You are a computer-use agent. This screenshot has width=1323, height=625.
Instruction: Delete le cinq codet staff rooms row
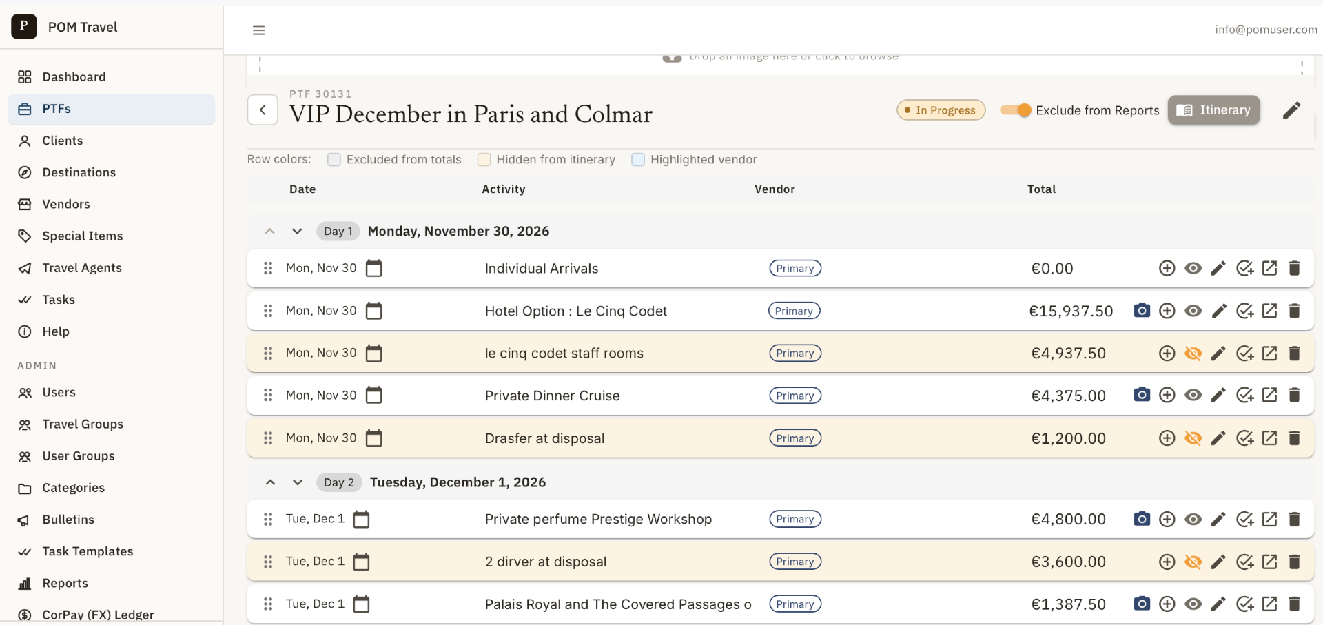(1294, 354)
